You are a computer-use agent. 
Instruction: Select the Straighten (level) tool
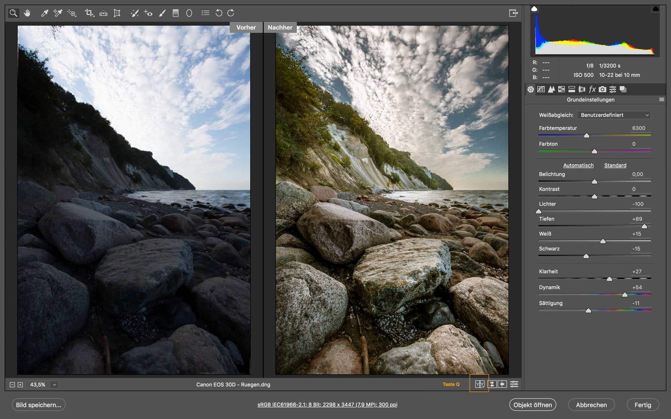(x=103, y=13)
